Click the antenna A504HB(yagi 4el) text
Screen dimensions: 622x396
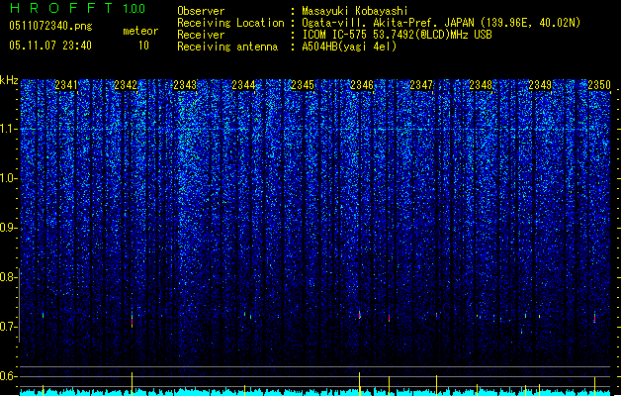[349, 47]
